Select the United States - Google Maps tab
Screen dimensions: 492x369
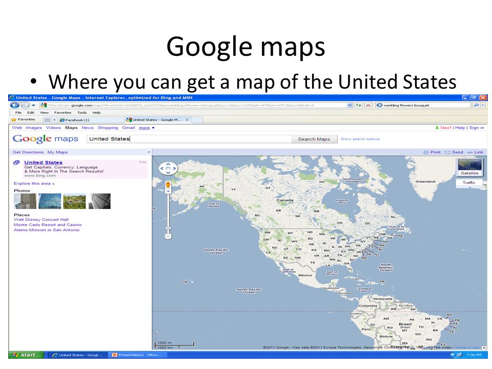(x=154, y=120)
